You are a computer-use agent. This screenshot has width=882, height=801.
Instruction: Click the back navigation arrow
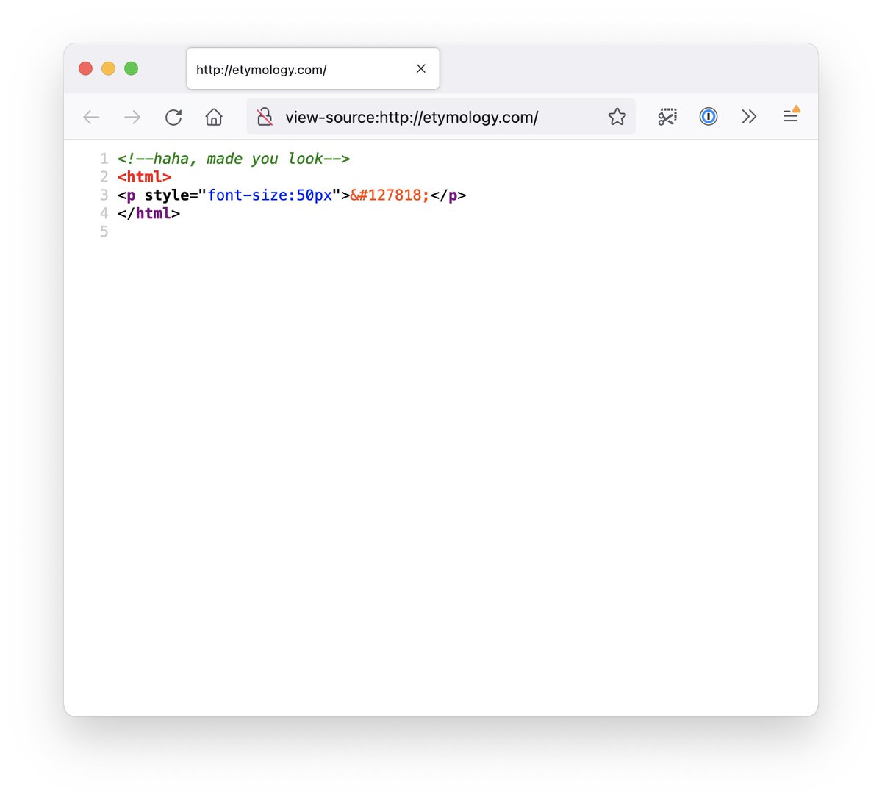pyautogui.click(x=91, y=117)
